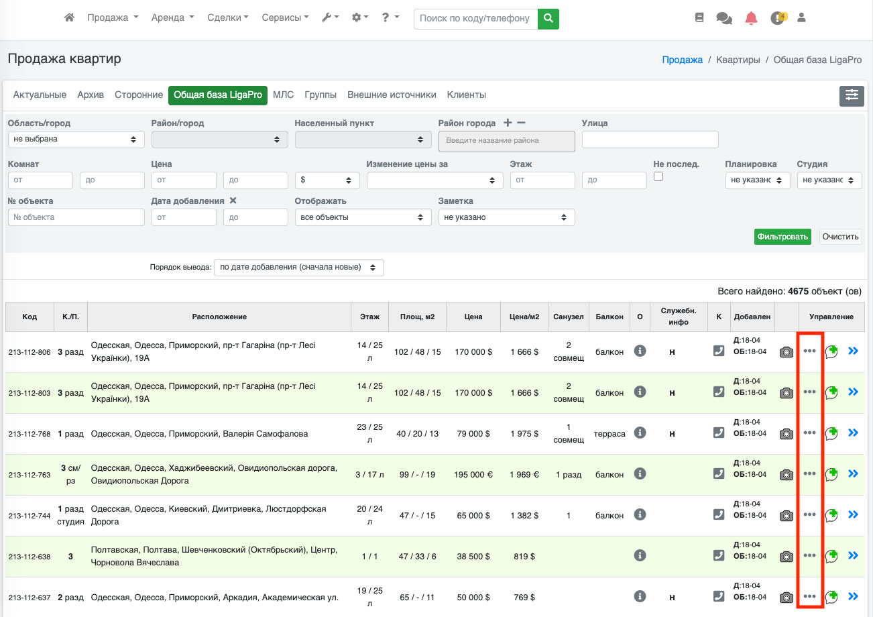Viewport: 873px width, 617px height.
Task: Add note to listing 213-112-744
Action: tap(831, 515)
